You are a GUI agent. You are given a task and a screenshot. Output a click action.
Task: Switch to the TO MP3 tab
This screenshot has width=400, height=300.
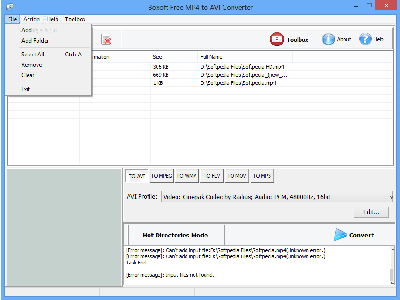(262, 176)
